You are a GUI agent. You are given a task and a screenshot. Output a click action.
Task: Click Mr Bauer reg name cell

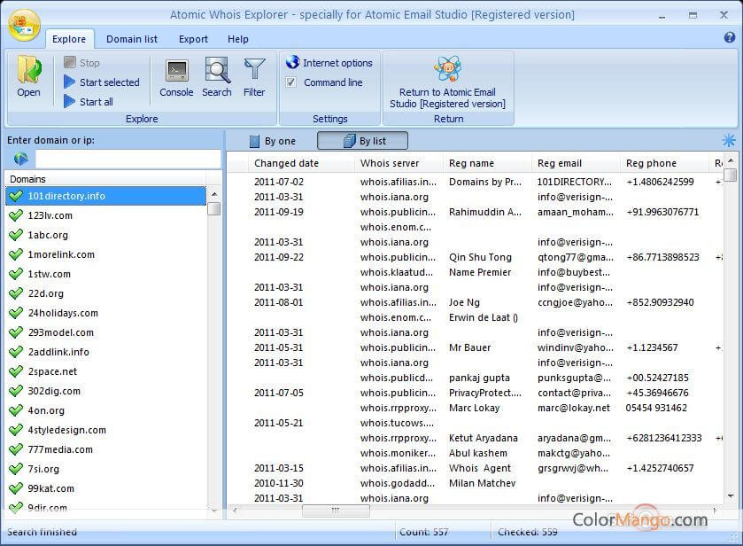coord(469,347)
